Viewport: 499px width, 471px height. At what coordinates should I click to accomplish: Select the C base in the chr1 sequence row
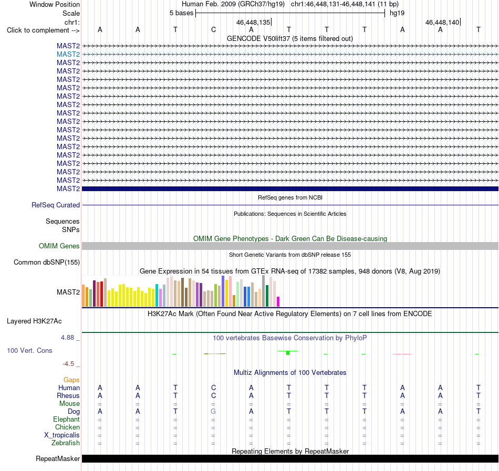coord(214,29)
